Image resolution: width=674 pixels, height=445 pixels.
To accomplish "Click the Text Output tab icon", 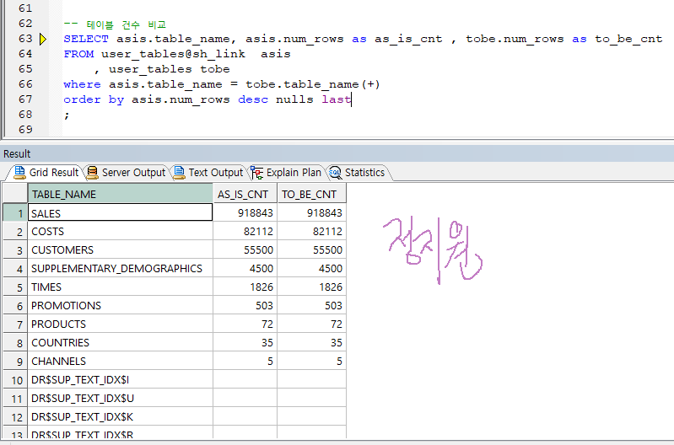I will (x=179, y=173).
